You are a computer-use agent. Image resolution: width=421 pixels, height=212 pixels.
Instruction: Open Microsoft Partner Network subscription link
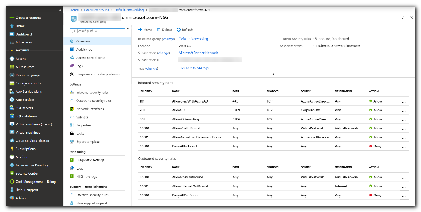coord(198,53)
